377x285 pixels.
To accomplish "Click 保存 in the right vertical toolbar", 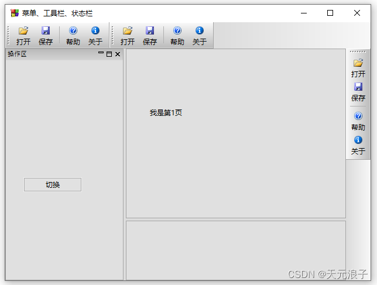I will (x=358, y=92).
